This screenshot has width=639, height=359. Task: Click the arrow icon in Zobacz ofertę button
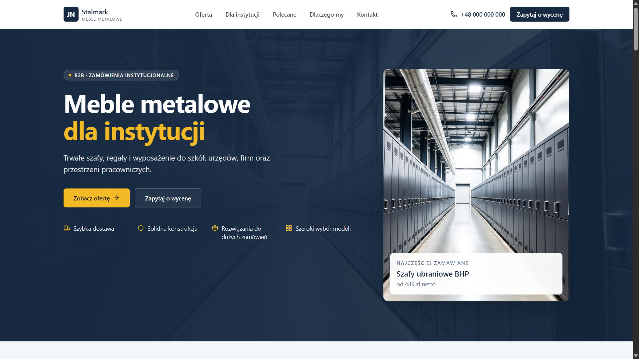116,198
